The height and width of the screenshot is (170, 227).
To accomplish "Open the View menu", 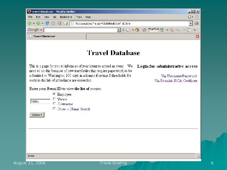I will click(47, 17).
